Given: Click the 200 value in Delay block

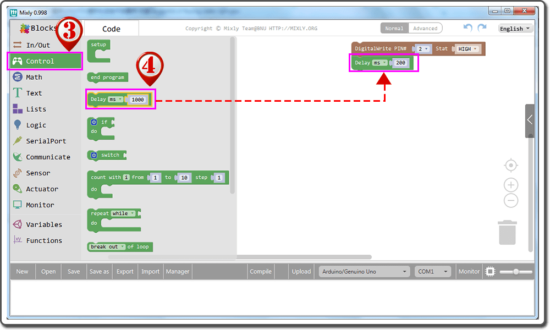Looking at the screenshot, I should pos(400,63).
